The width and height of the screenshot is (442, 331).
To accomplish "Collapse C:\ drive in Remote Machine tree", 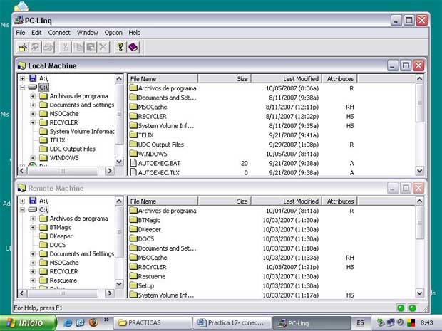I will (22, 210).
